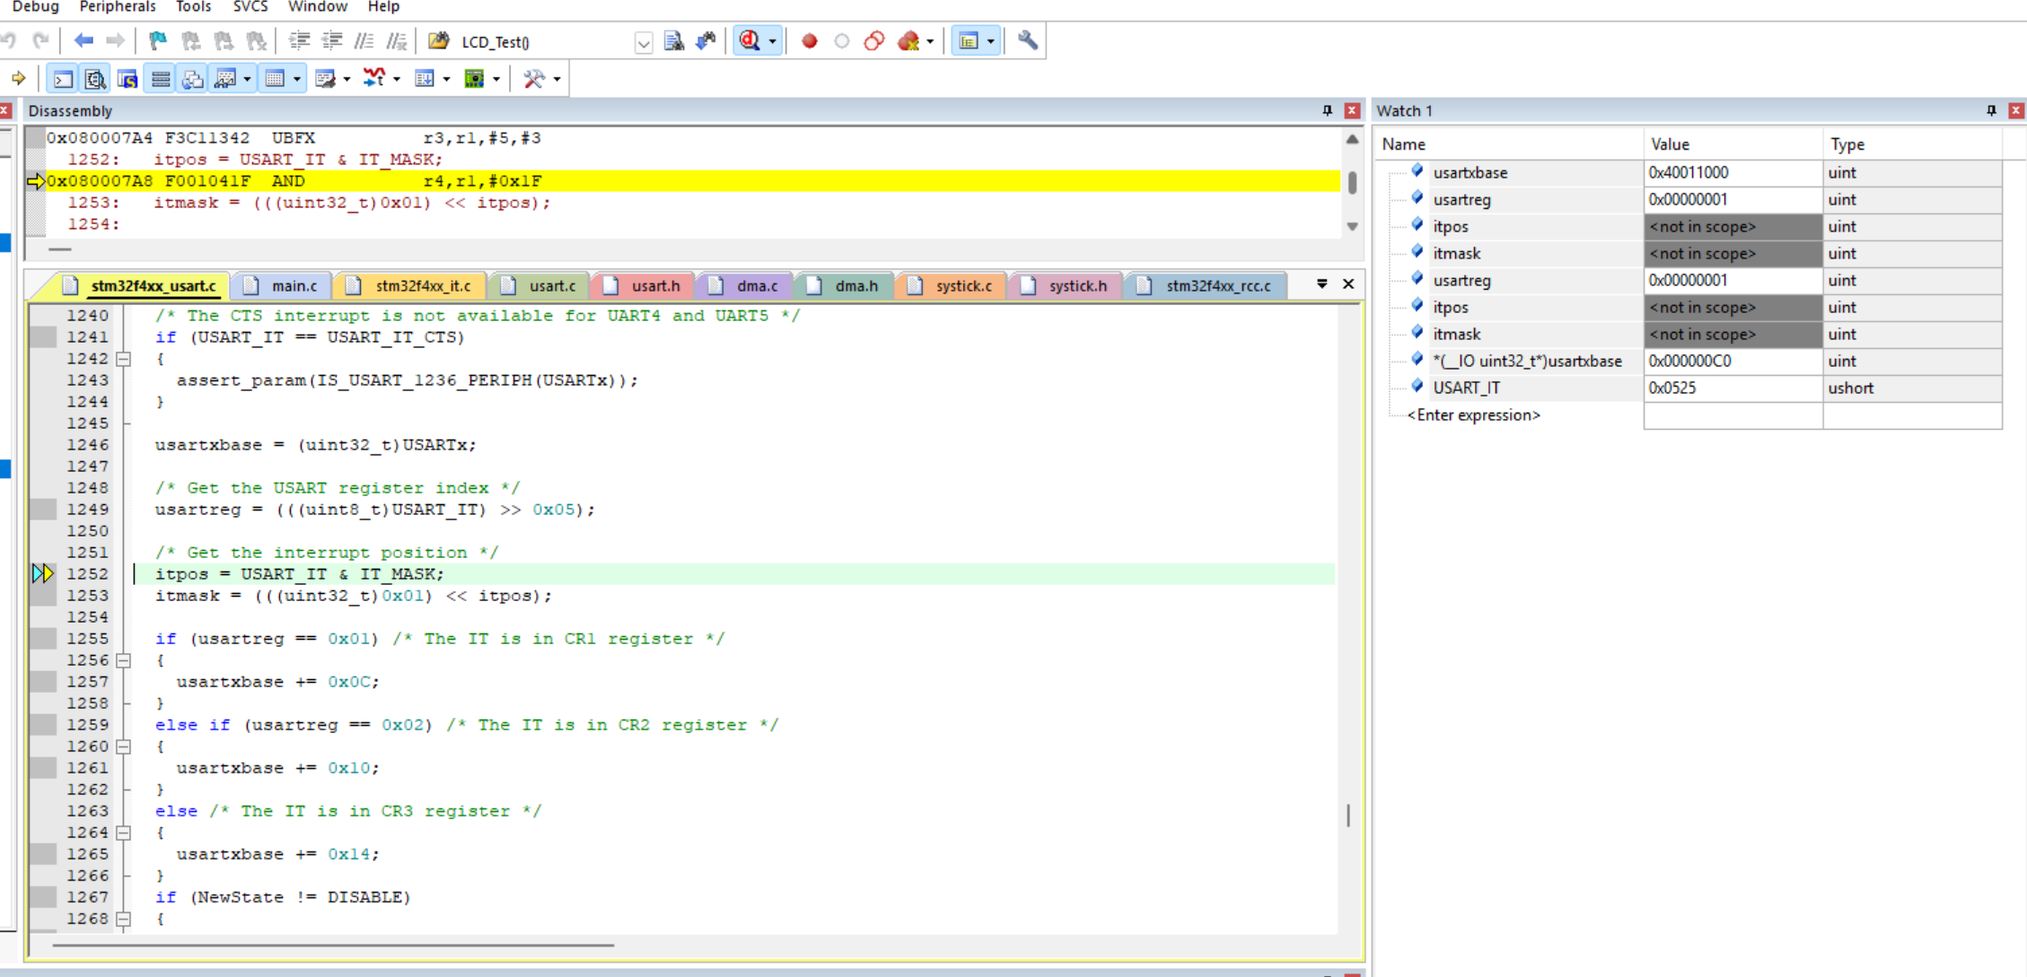This screenshot has height=977, width=2027.
Task: Click the Enter expression field in Watch 1
Action: [1473, 415]
